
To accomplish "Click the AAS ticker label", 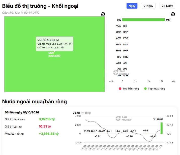I will [118, 63].
